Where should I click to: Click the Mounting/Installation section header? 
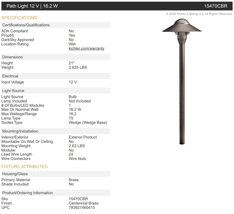point(56,131)
